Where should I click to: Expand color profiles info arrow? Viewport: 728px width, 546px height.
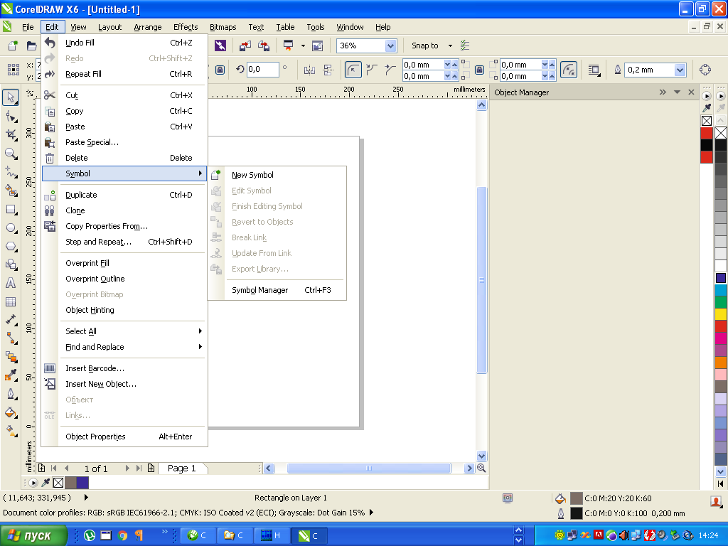coord(371,513)
